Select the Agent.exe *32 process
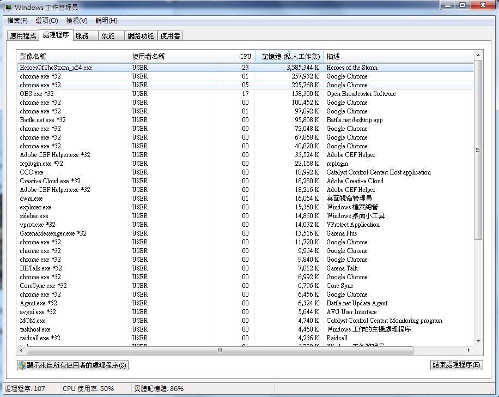Image resolution: width=499 pixels, height=397 pixels. click(245, 303)
